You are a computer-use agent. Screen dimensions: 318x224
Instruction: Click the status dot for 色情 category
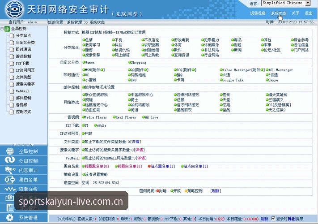click(x=84, y=40)
